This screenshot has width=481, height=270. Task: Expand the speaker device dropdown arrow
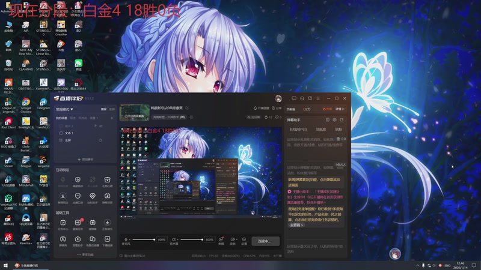[177, 239]
